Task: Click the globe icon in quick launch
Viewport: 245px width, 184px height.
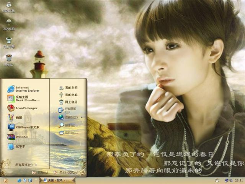Action: click(x=25, y=181)
